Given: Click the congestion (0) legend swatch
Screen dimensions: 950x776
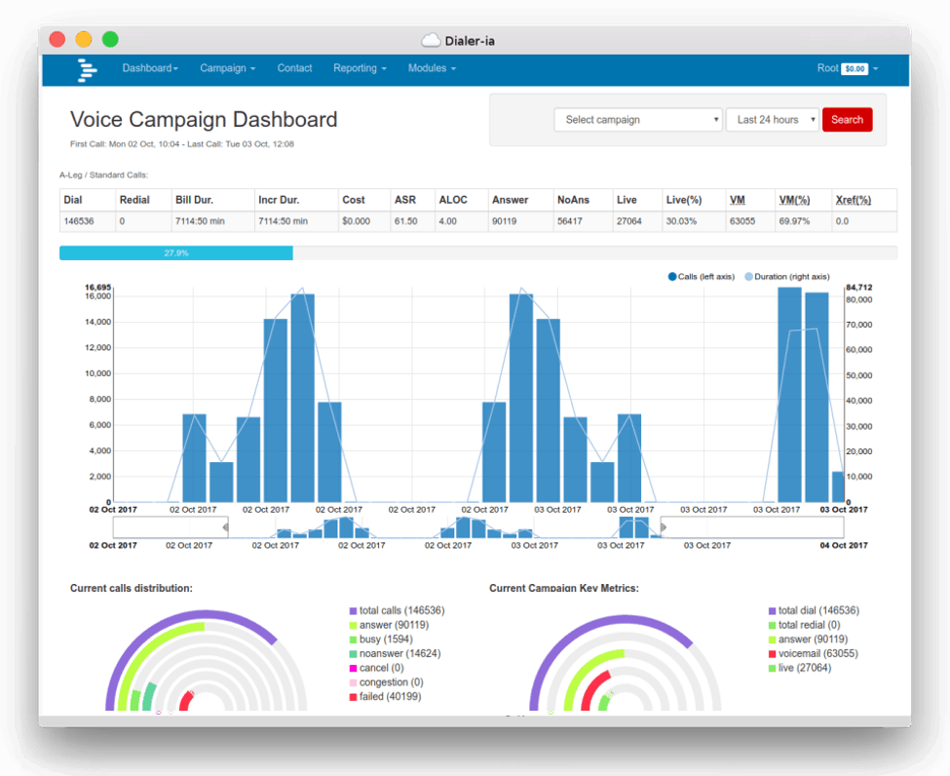Looking at the screenshot, I should [x=354, y=682].
